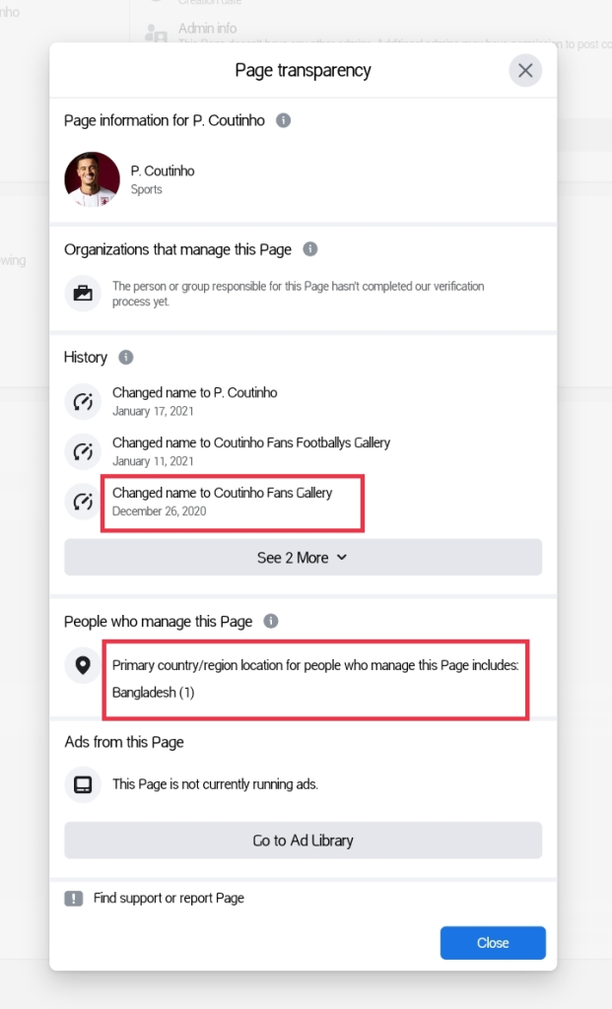Open Find support or report Page
Image resolution: width=612 pixels, height=1009 pixels.
coord(169,899)
